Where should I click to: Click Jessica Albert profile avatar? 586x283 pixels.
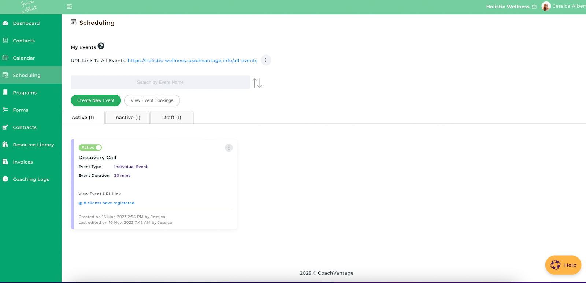(x=546, y=6)
